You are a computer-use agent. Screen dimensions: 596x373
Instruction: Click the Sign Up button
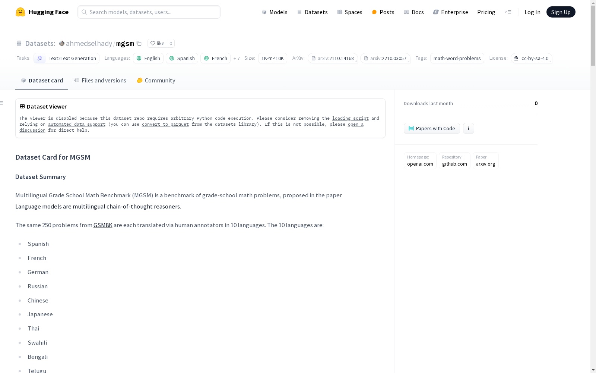click(561, 12)
